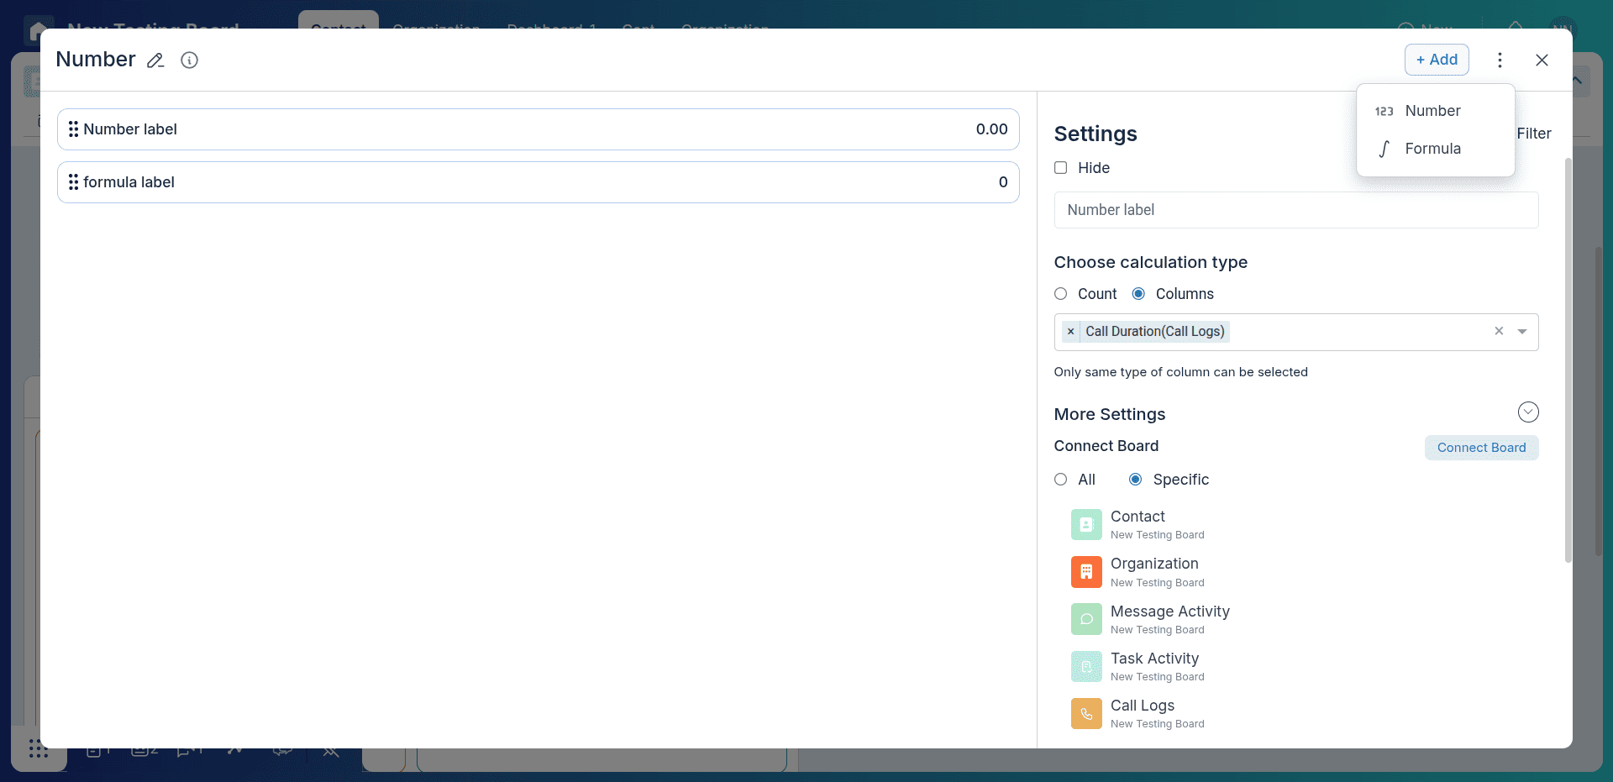Choose the All option under Connect Board

click(1061, 479)
